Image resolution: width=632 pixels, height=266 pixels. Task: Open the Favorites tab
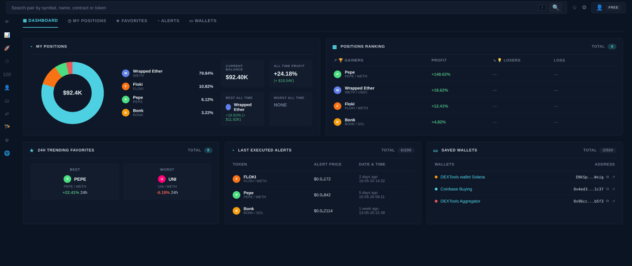[131, 21]
